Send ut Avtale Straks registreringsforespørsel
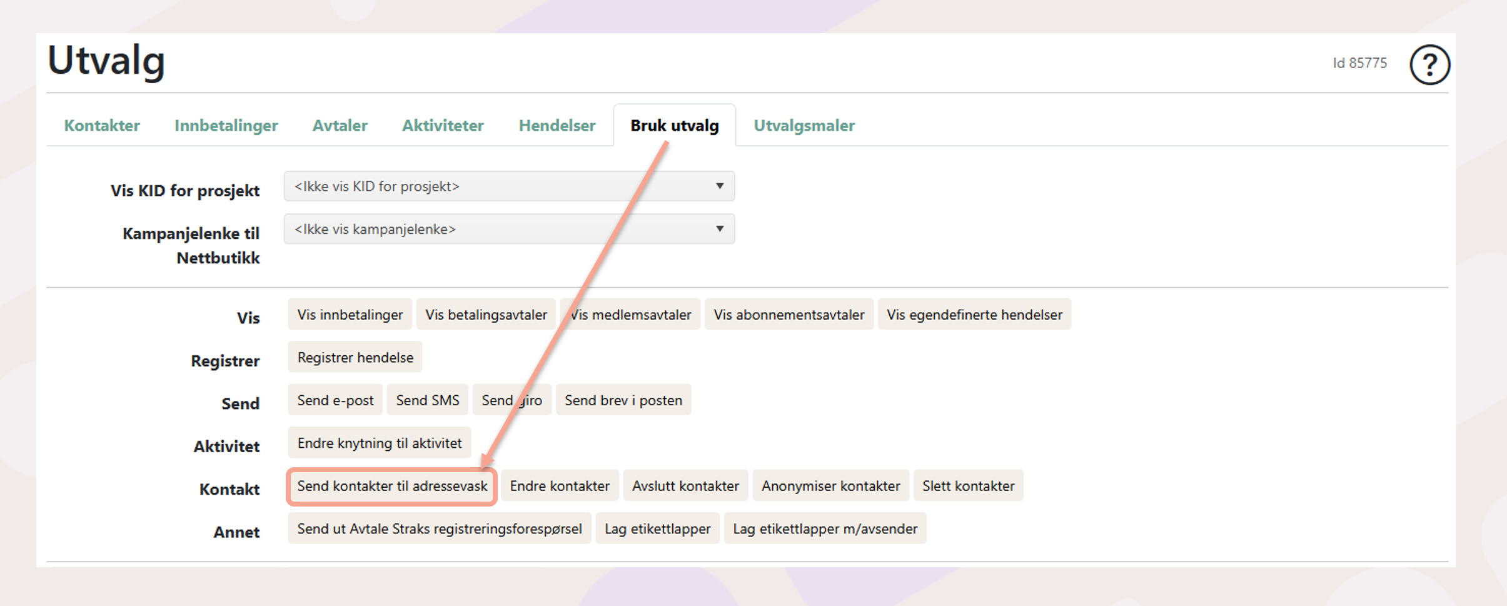The height and width of the screenshot is (606, 1507). coord(440,529)
